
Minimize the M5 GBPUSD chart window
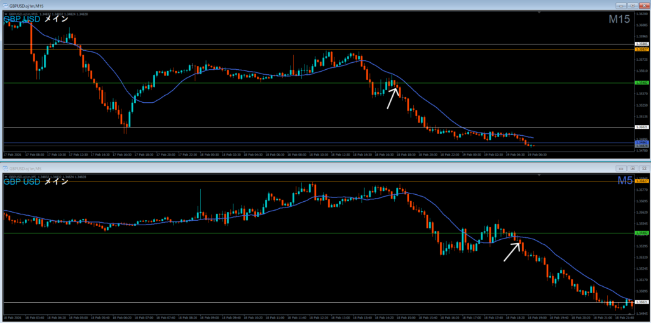[x=622, y=168]
